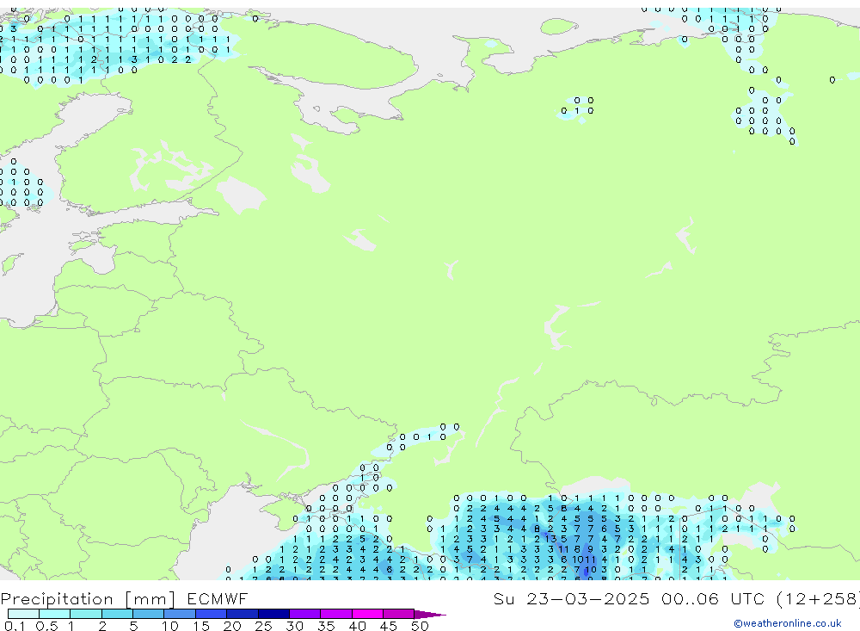The height and width of the screenshot is (631, 860).
Task: Click the 0.1–0.5 mm palest cyan legend swatch
Action: [x=23, y=614]
